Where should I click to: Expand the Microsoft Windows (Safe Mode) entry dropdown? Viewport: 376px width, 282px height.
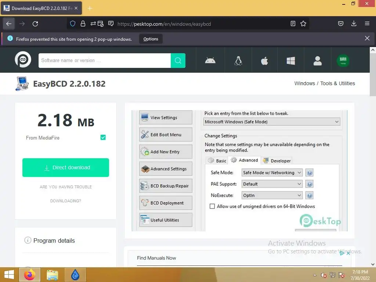pyautogui.click(x=271, y=122)
